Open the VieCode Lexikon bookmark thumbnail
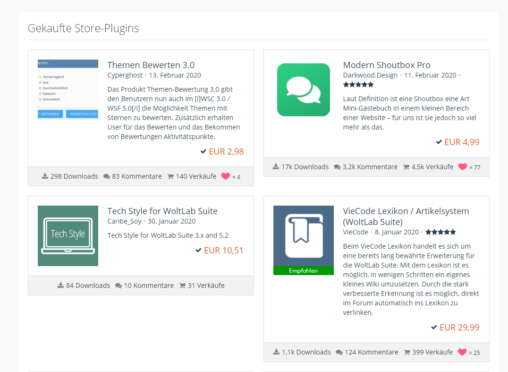508x372 pixels. [x=303, y=236]
